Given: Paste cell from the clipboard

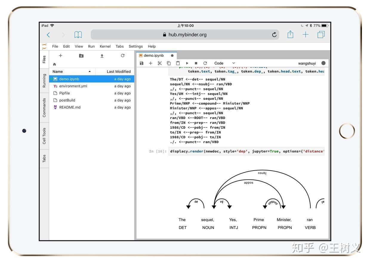Looking at the screenshot, I should click(178, 63).
